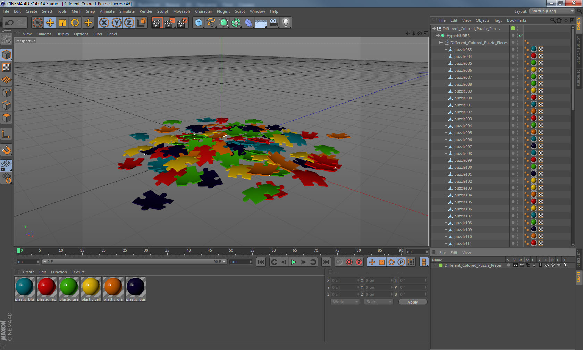Enable the Snap magnet tool
Screen dimensions: 583x350
tap(7, 150)
